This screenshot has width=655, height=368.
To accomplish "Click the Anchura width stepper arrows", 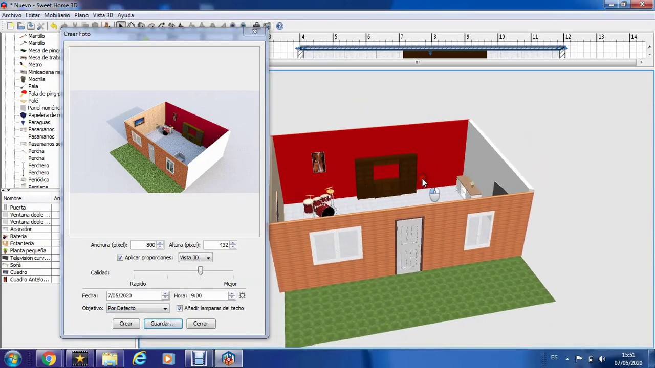I will coord(160,245).
